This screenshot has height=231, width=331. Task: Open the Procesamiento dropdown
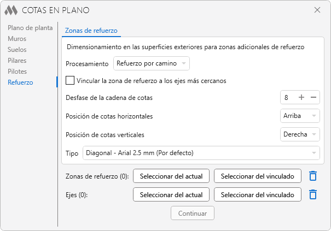click(152, 63)
